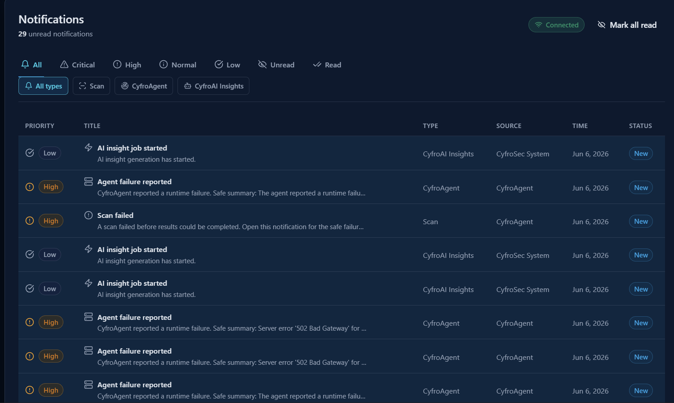Click the 'Scan' type cell in the Scan failed row
This screenshot has height=403, width=674.
pyautogui.click(x=430, y=221)
